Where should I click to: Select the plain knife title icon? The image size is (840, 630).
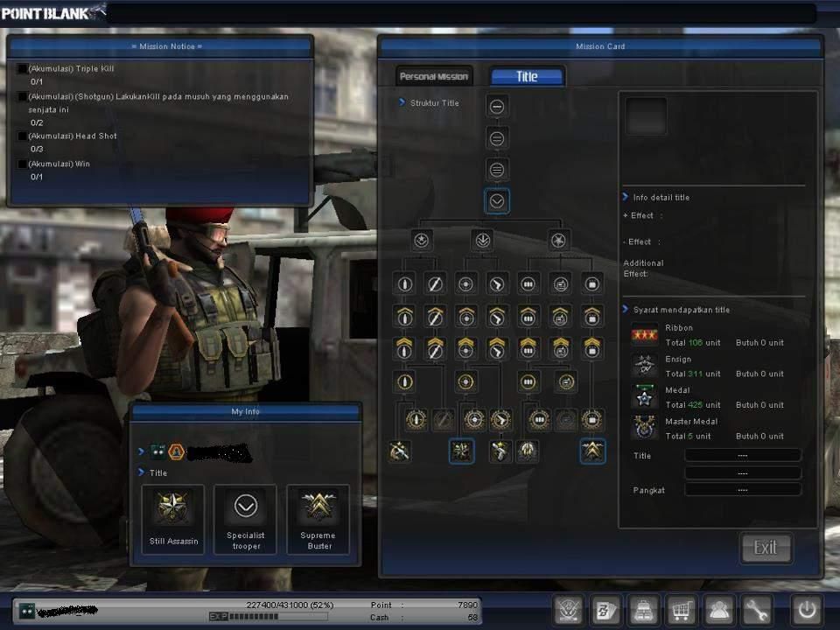pyautogui.click(x=435, y=283)
